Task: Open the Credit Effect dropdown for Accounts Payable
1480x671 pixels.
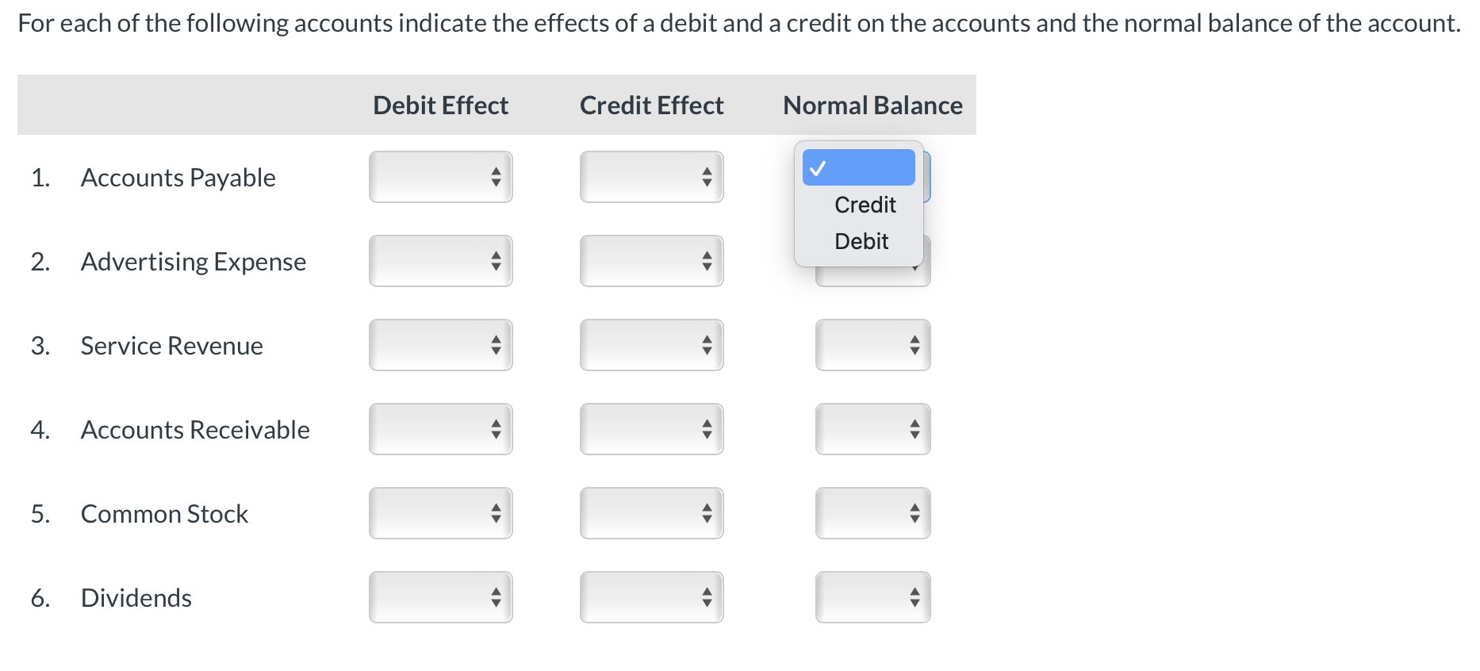Action: pos(651,177)
